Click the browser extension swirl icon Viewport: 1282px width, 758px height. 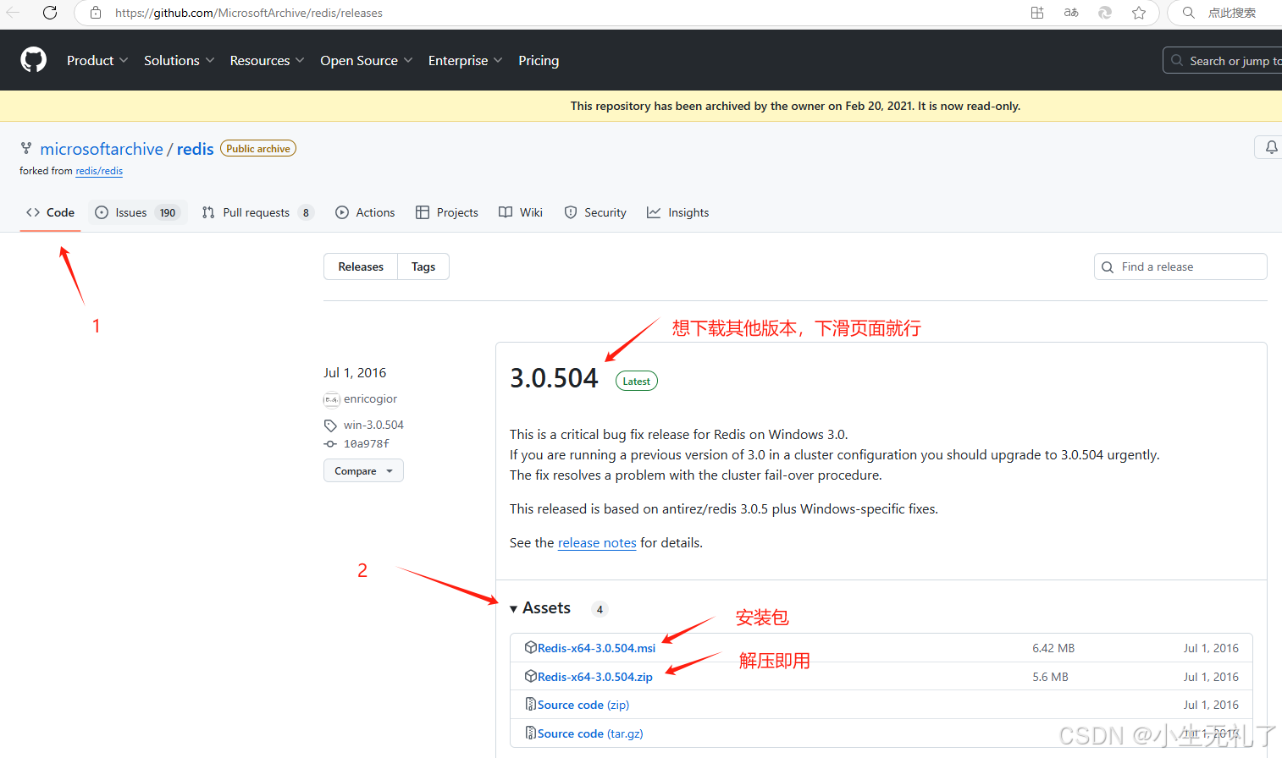click(1105, 13)
